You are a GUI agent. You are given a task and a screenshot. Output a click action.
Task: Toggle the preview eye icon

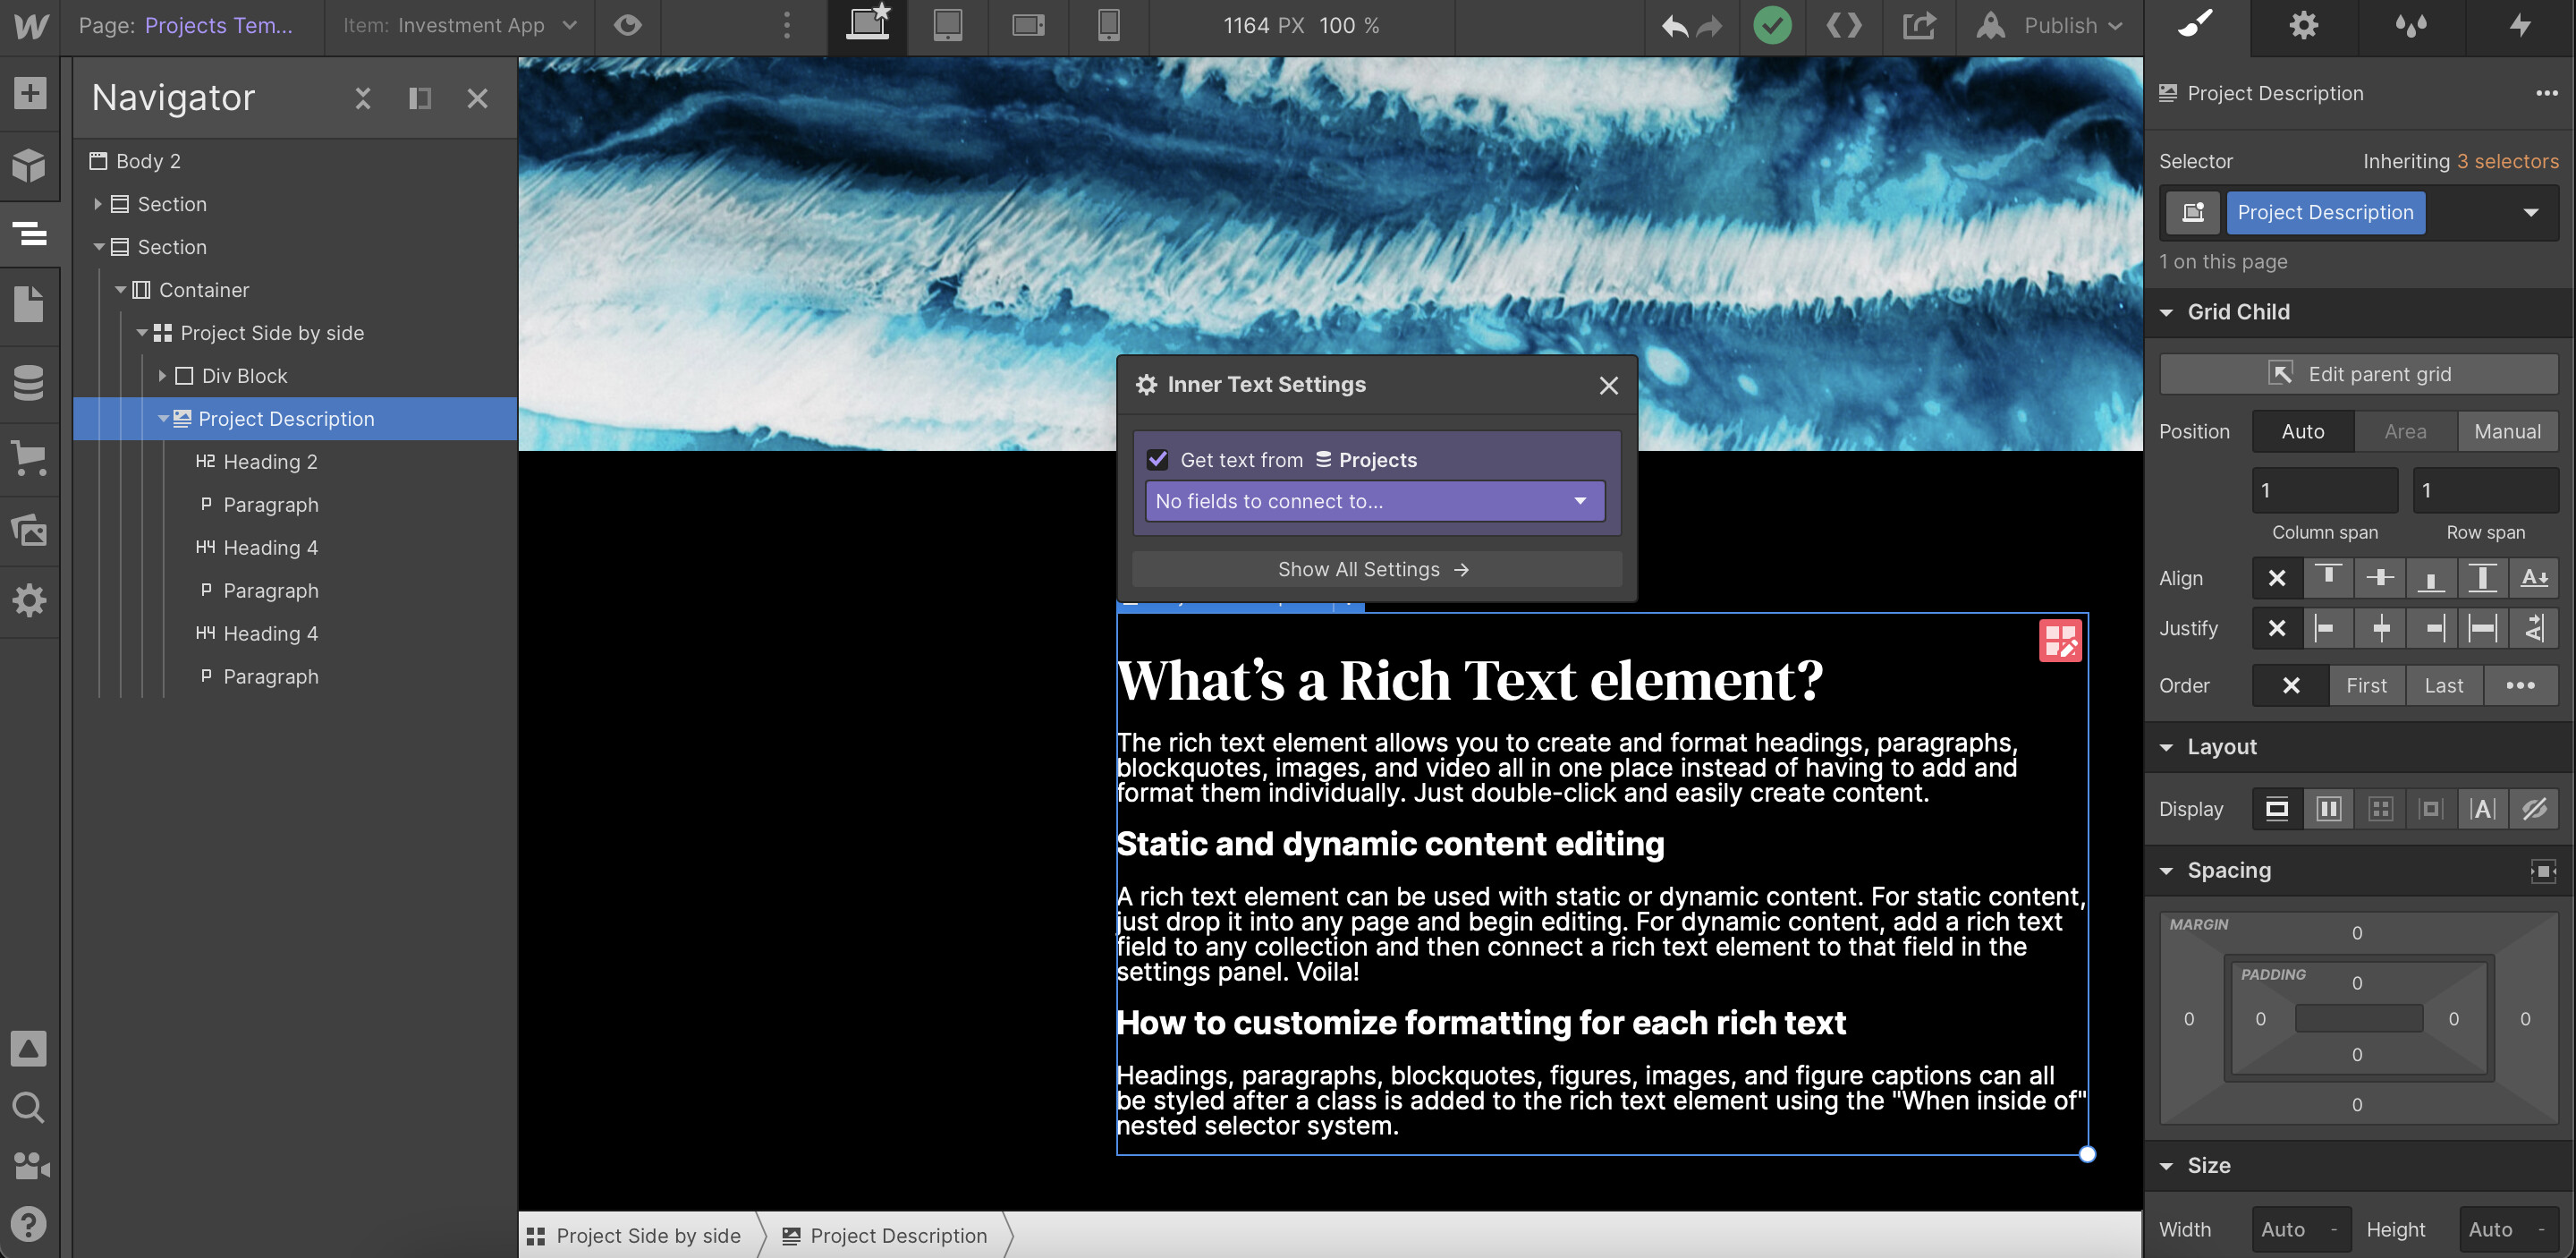(627, 26)
